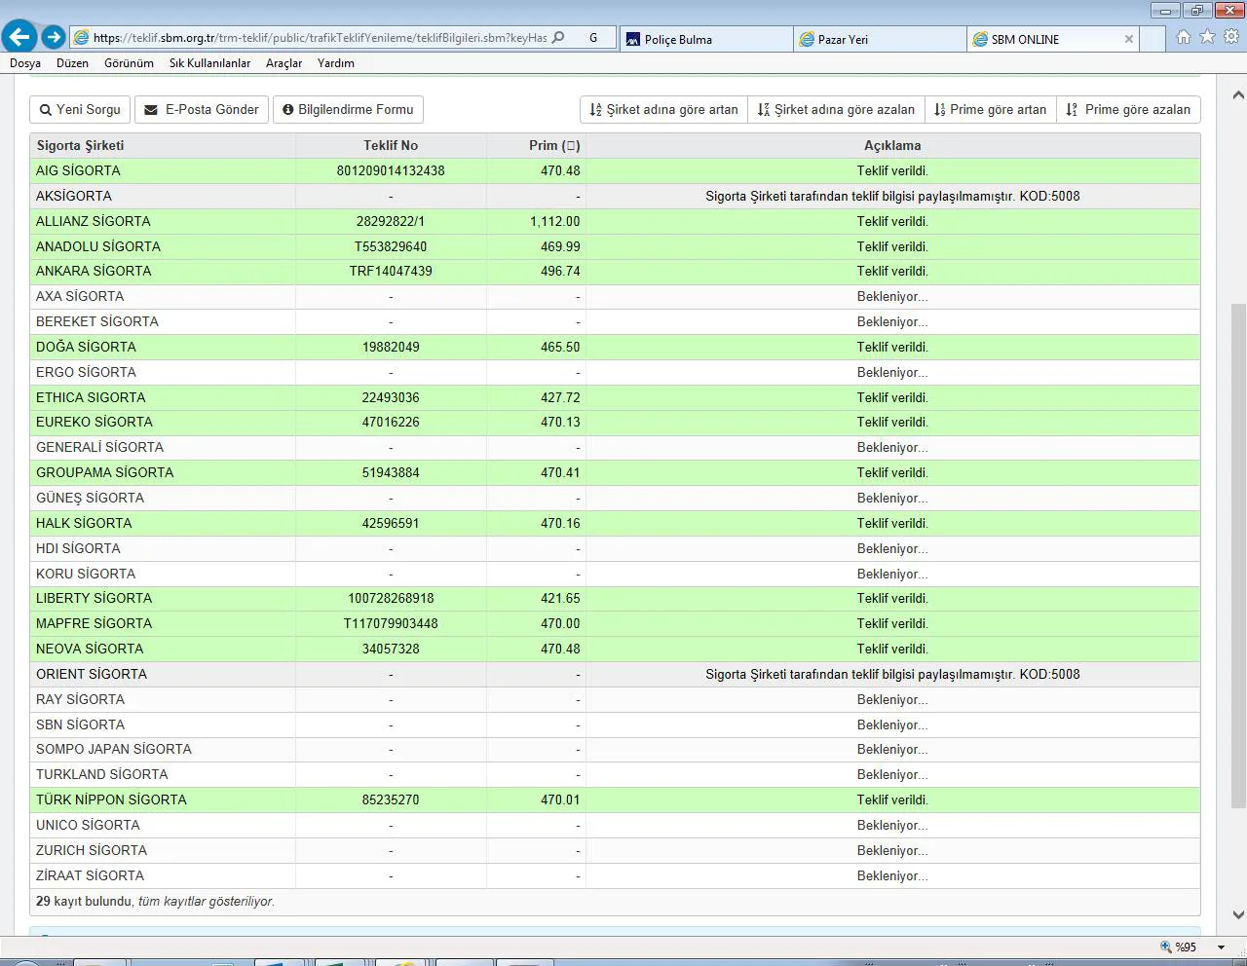This screenshot has height=966, width=1247.
Task: Sort by Şirket adına göre azalan
Action: (x=836, y=109)
